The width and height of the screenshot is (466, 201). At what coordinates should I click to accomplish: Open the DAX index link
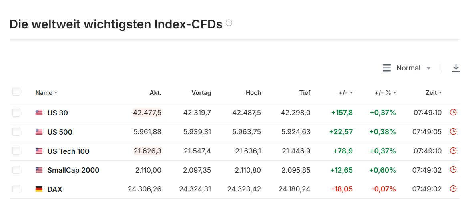[55, 189]
